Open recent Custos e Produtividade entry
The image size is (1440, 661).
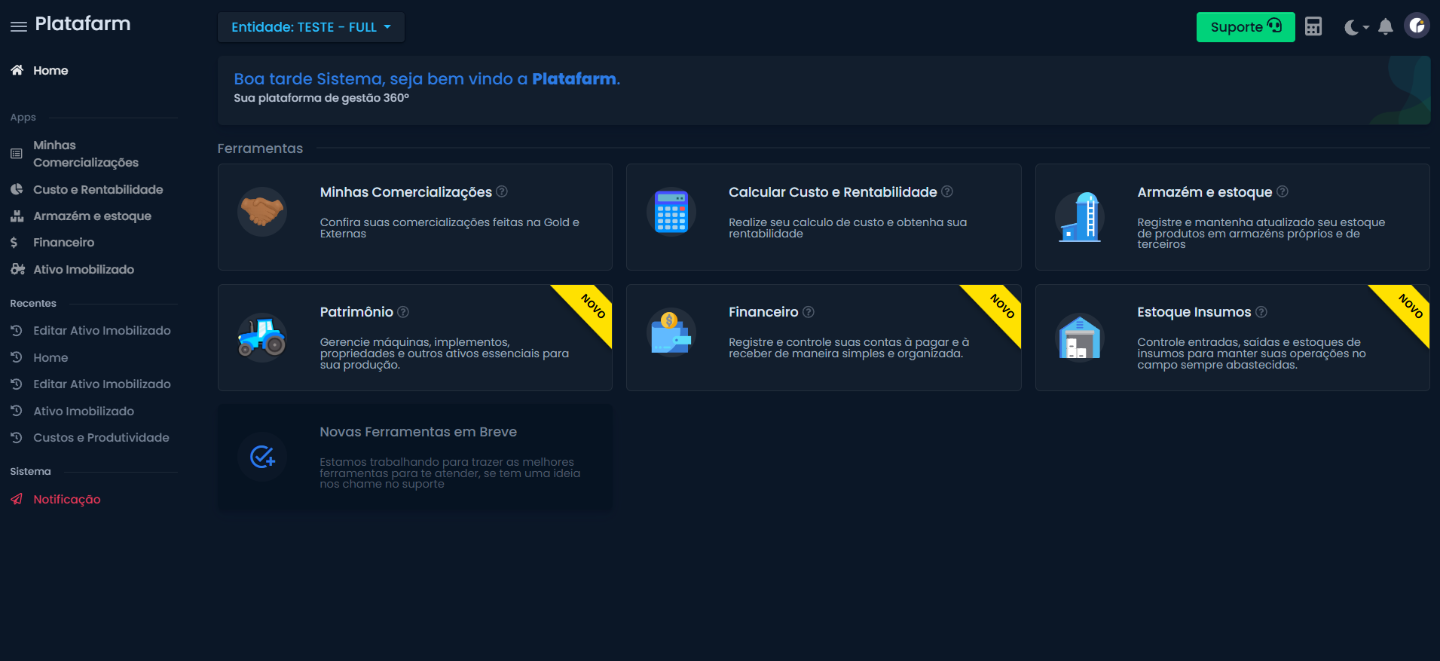(101, 437)
